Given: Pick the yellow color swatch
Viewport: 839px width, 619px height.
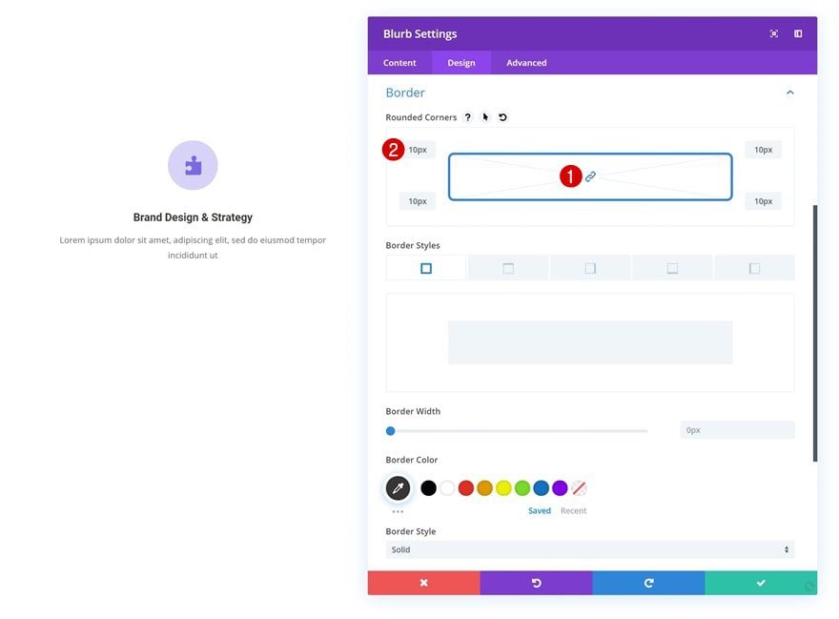Looking at the screenshot, I should point(503,487).
